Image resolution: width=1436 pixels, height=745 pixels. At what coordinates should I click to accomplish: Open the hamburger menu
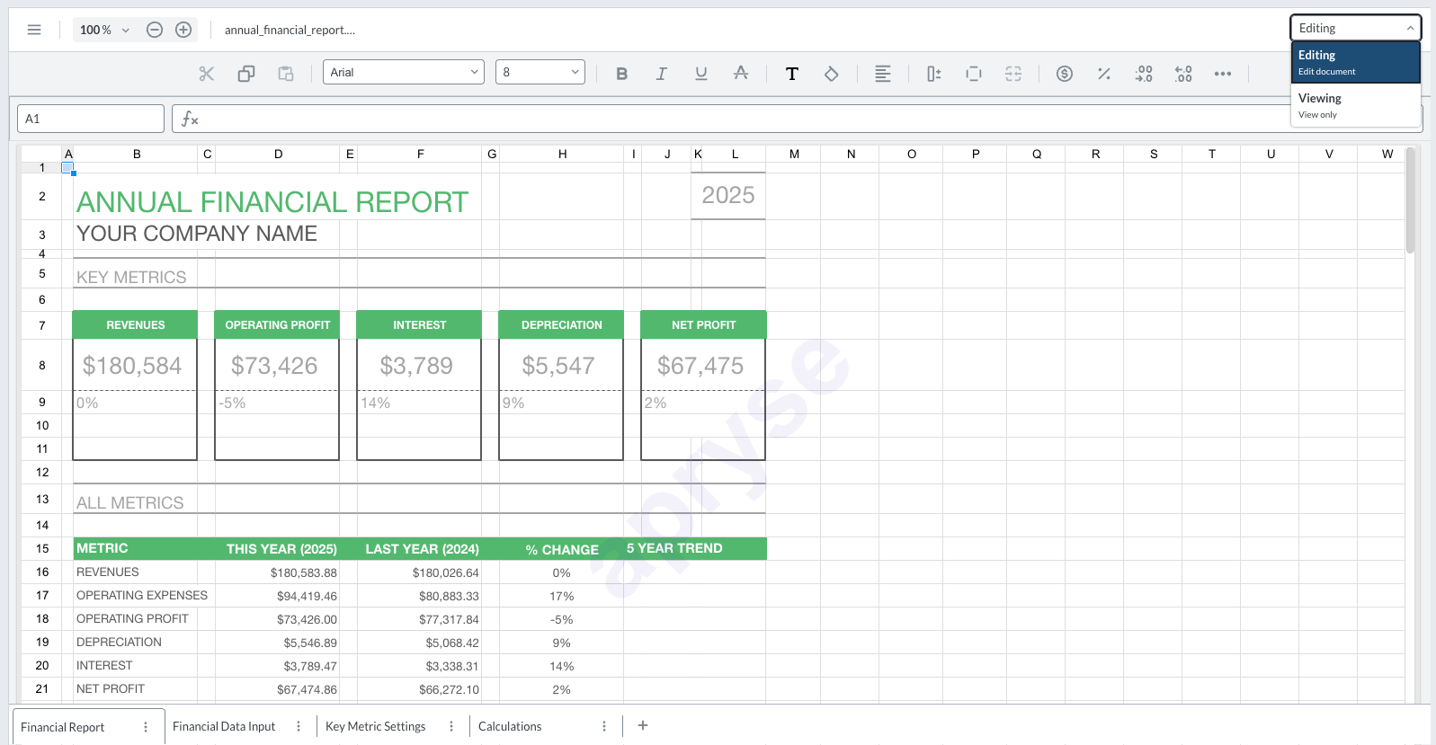coord(34,30)
